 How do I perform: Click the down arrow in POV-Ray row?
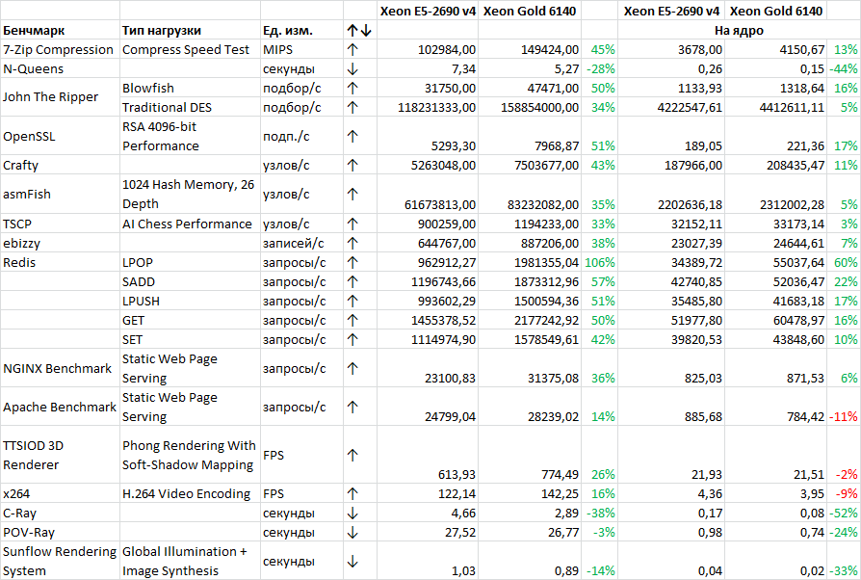point(352,532)
